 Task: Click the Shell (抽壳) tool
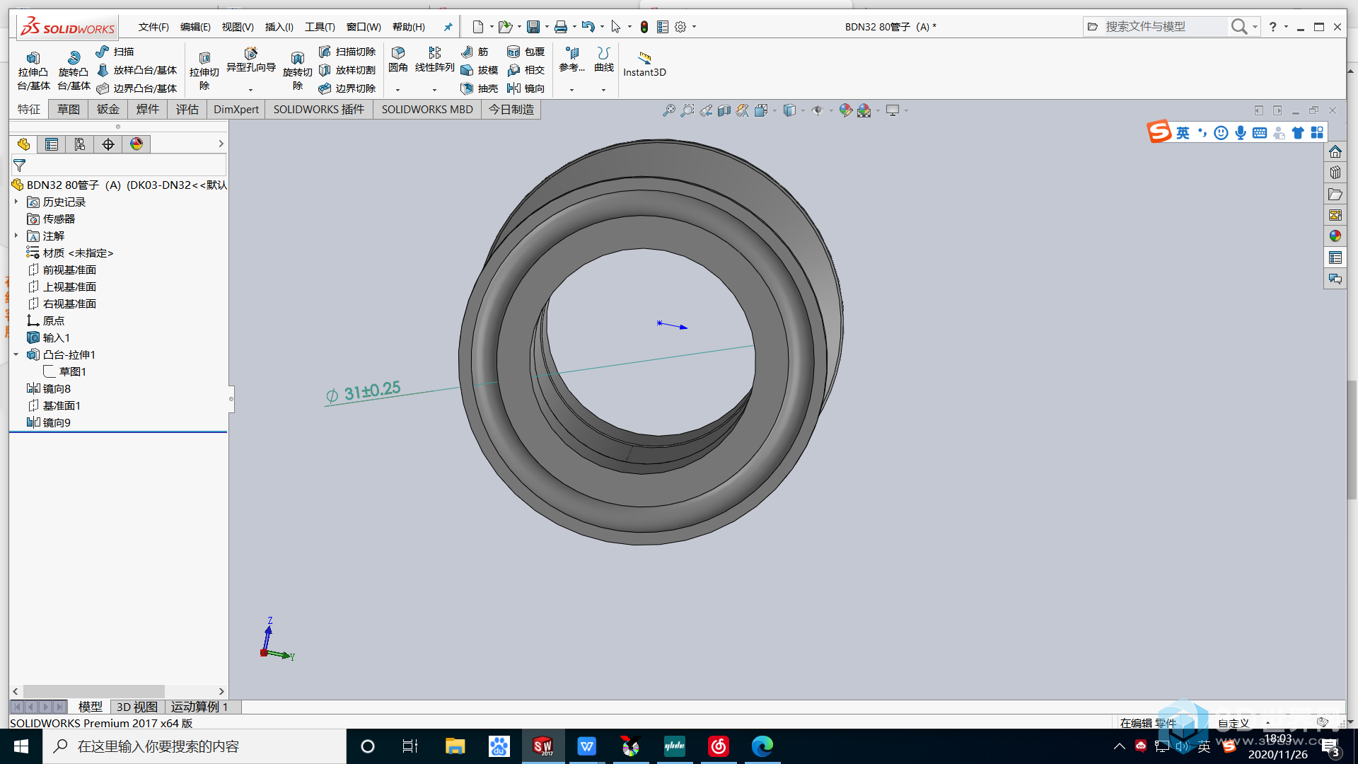pyautogui.click(x=480, y=88)
